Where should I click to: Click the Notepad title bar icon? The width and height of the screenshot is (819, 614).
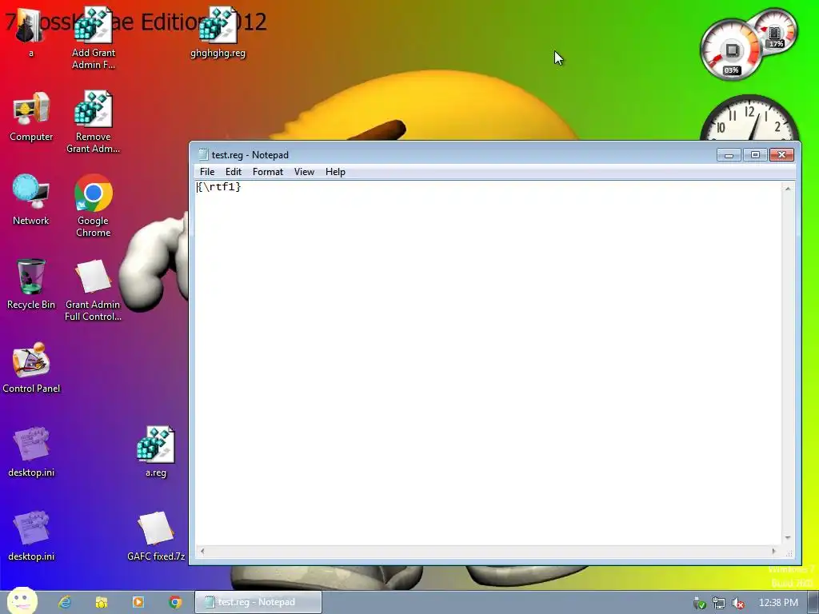(203, 154)
